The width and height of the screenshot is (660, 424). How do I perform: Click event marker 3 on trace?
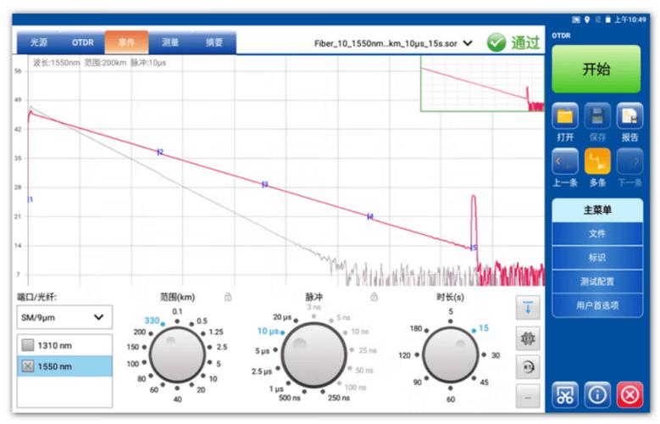pyautogui.click(x=264, y=184)
